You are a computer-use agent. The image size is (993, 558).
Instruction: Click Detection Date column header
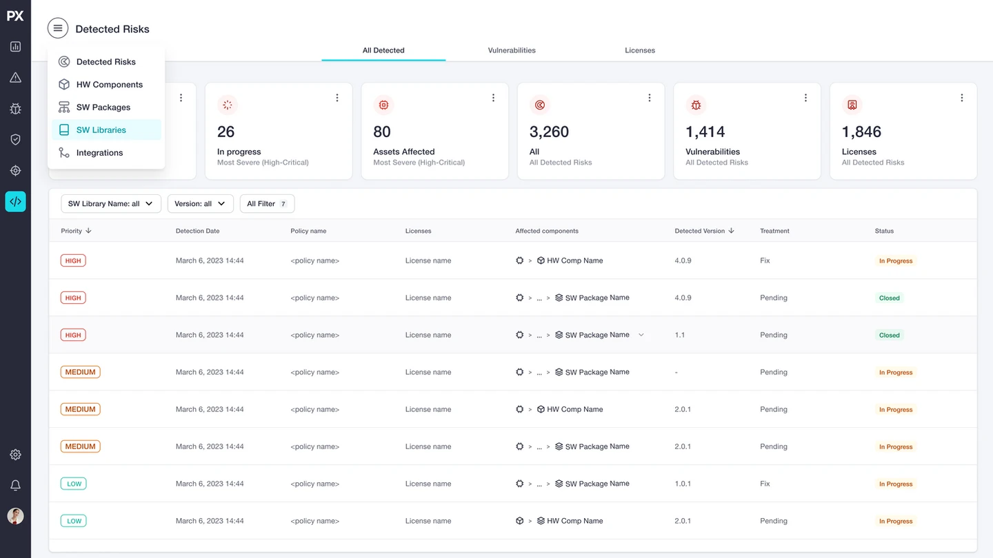(x=197, y=231)
